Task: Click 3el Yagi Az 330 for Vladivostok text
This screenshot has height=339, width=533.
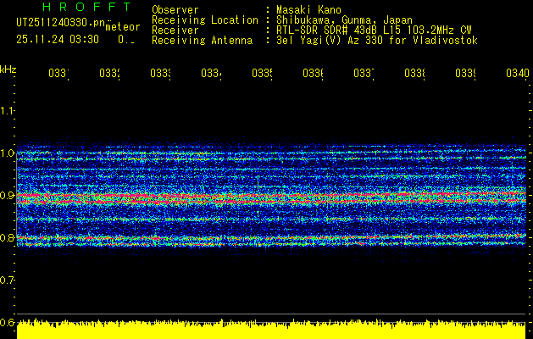Action: pyautogui.click(x=377, y=41)
